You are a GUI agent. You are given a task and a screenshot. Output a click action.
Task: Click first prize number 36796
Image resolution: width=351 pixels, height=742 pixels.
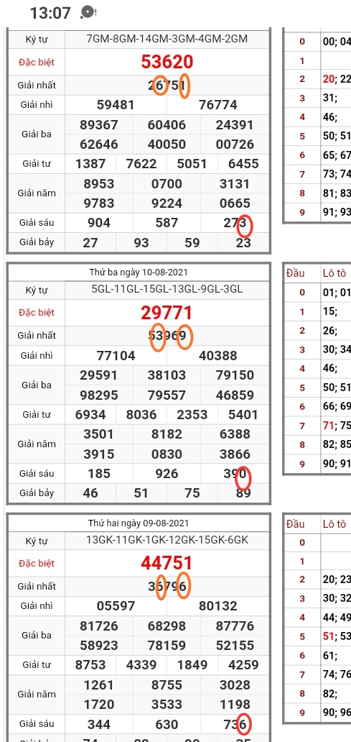(167, 587)
